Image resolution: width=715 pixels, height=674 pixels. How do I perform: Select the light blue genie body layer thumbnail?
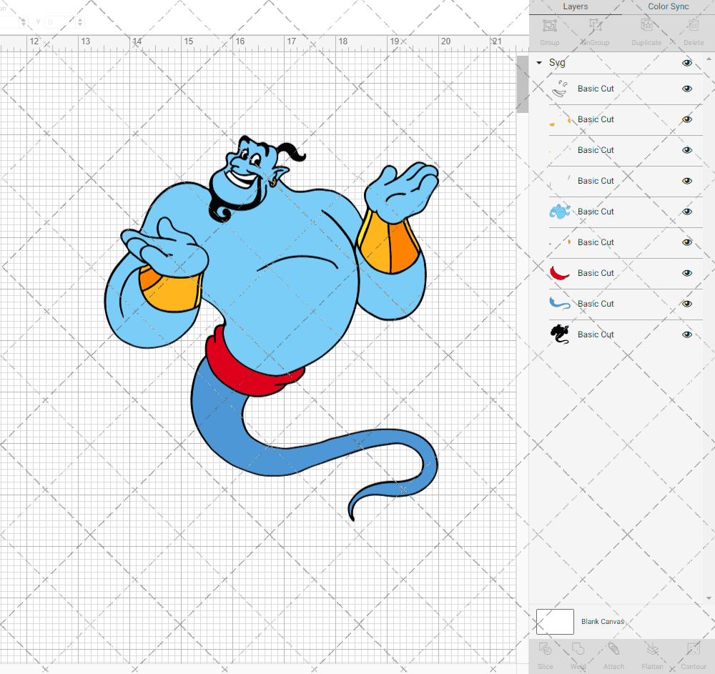click(x=560, y=212)
